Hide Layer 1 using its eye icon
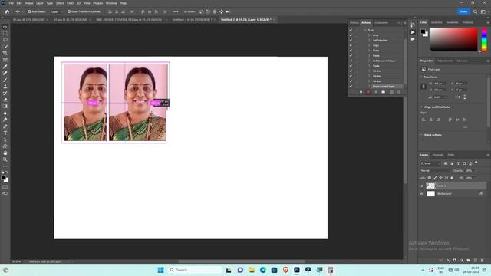 pyautogui.click(x=422, y=186)
